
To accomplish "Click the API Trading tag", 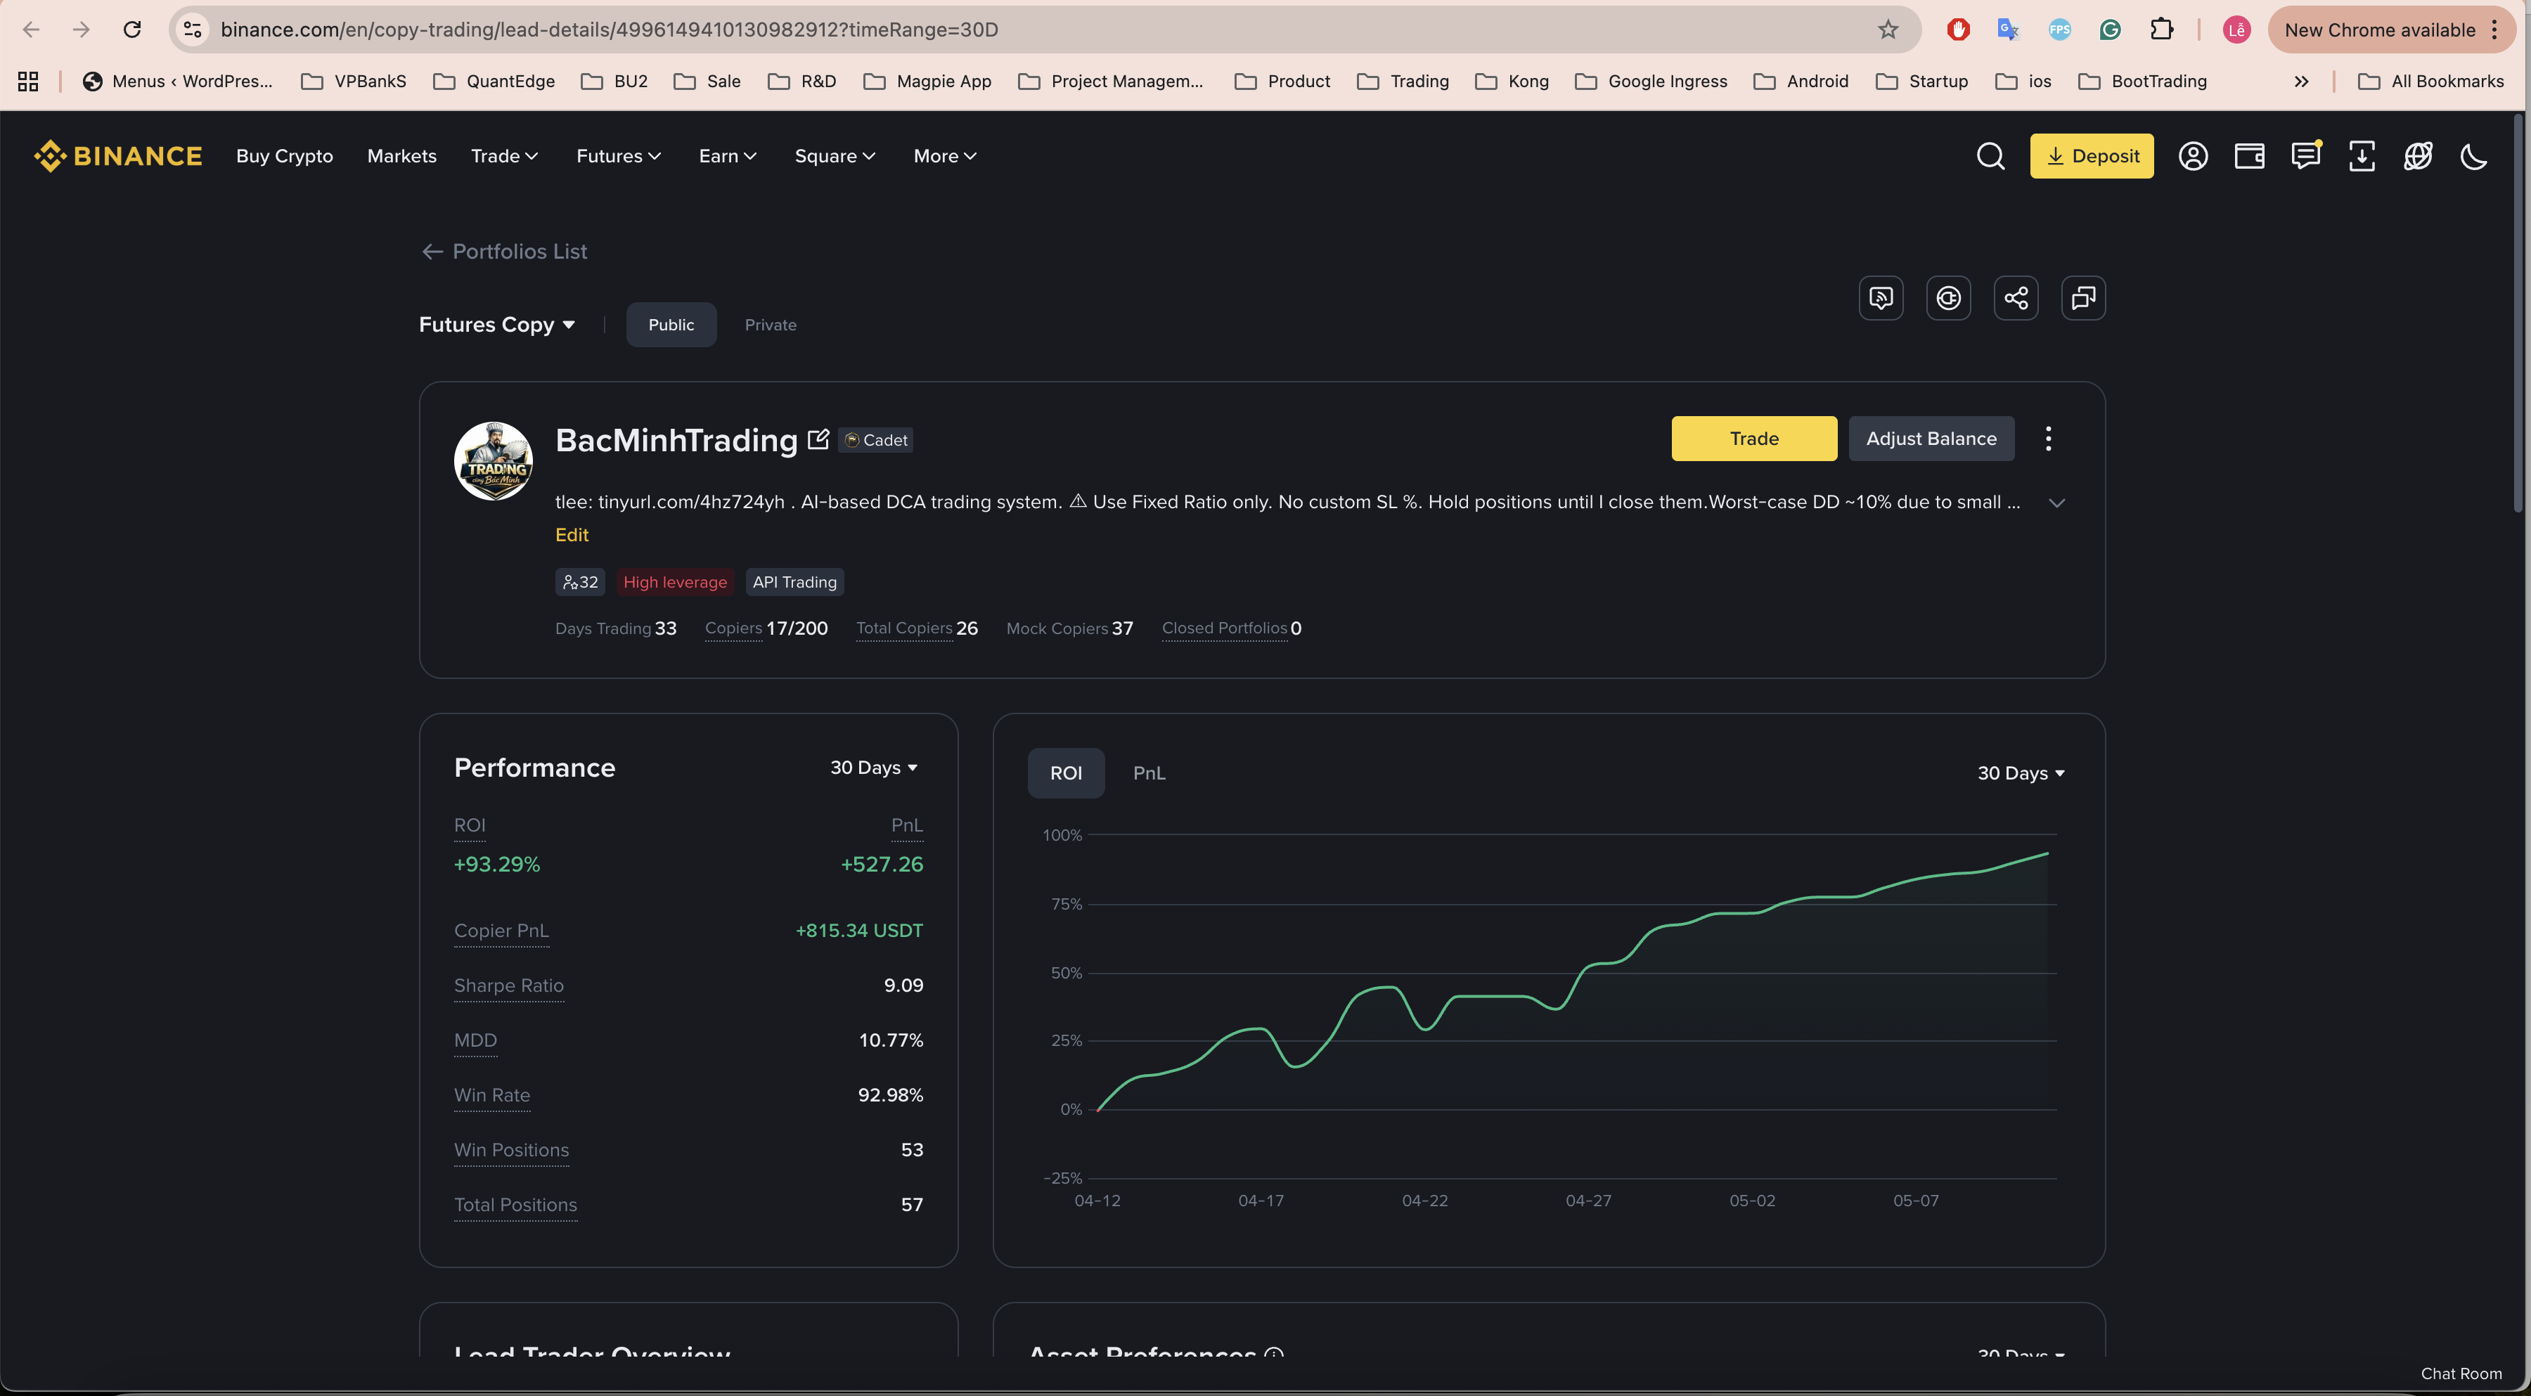I will 794,581.
